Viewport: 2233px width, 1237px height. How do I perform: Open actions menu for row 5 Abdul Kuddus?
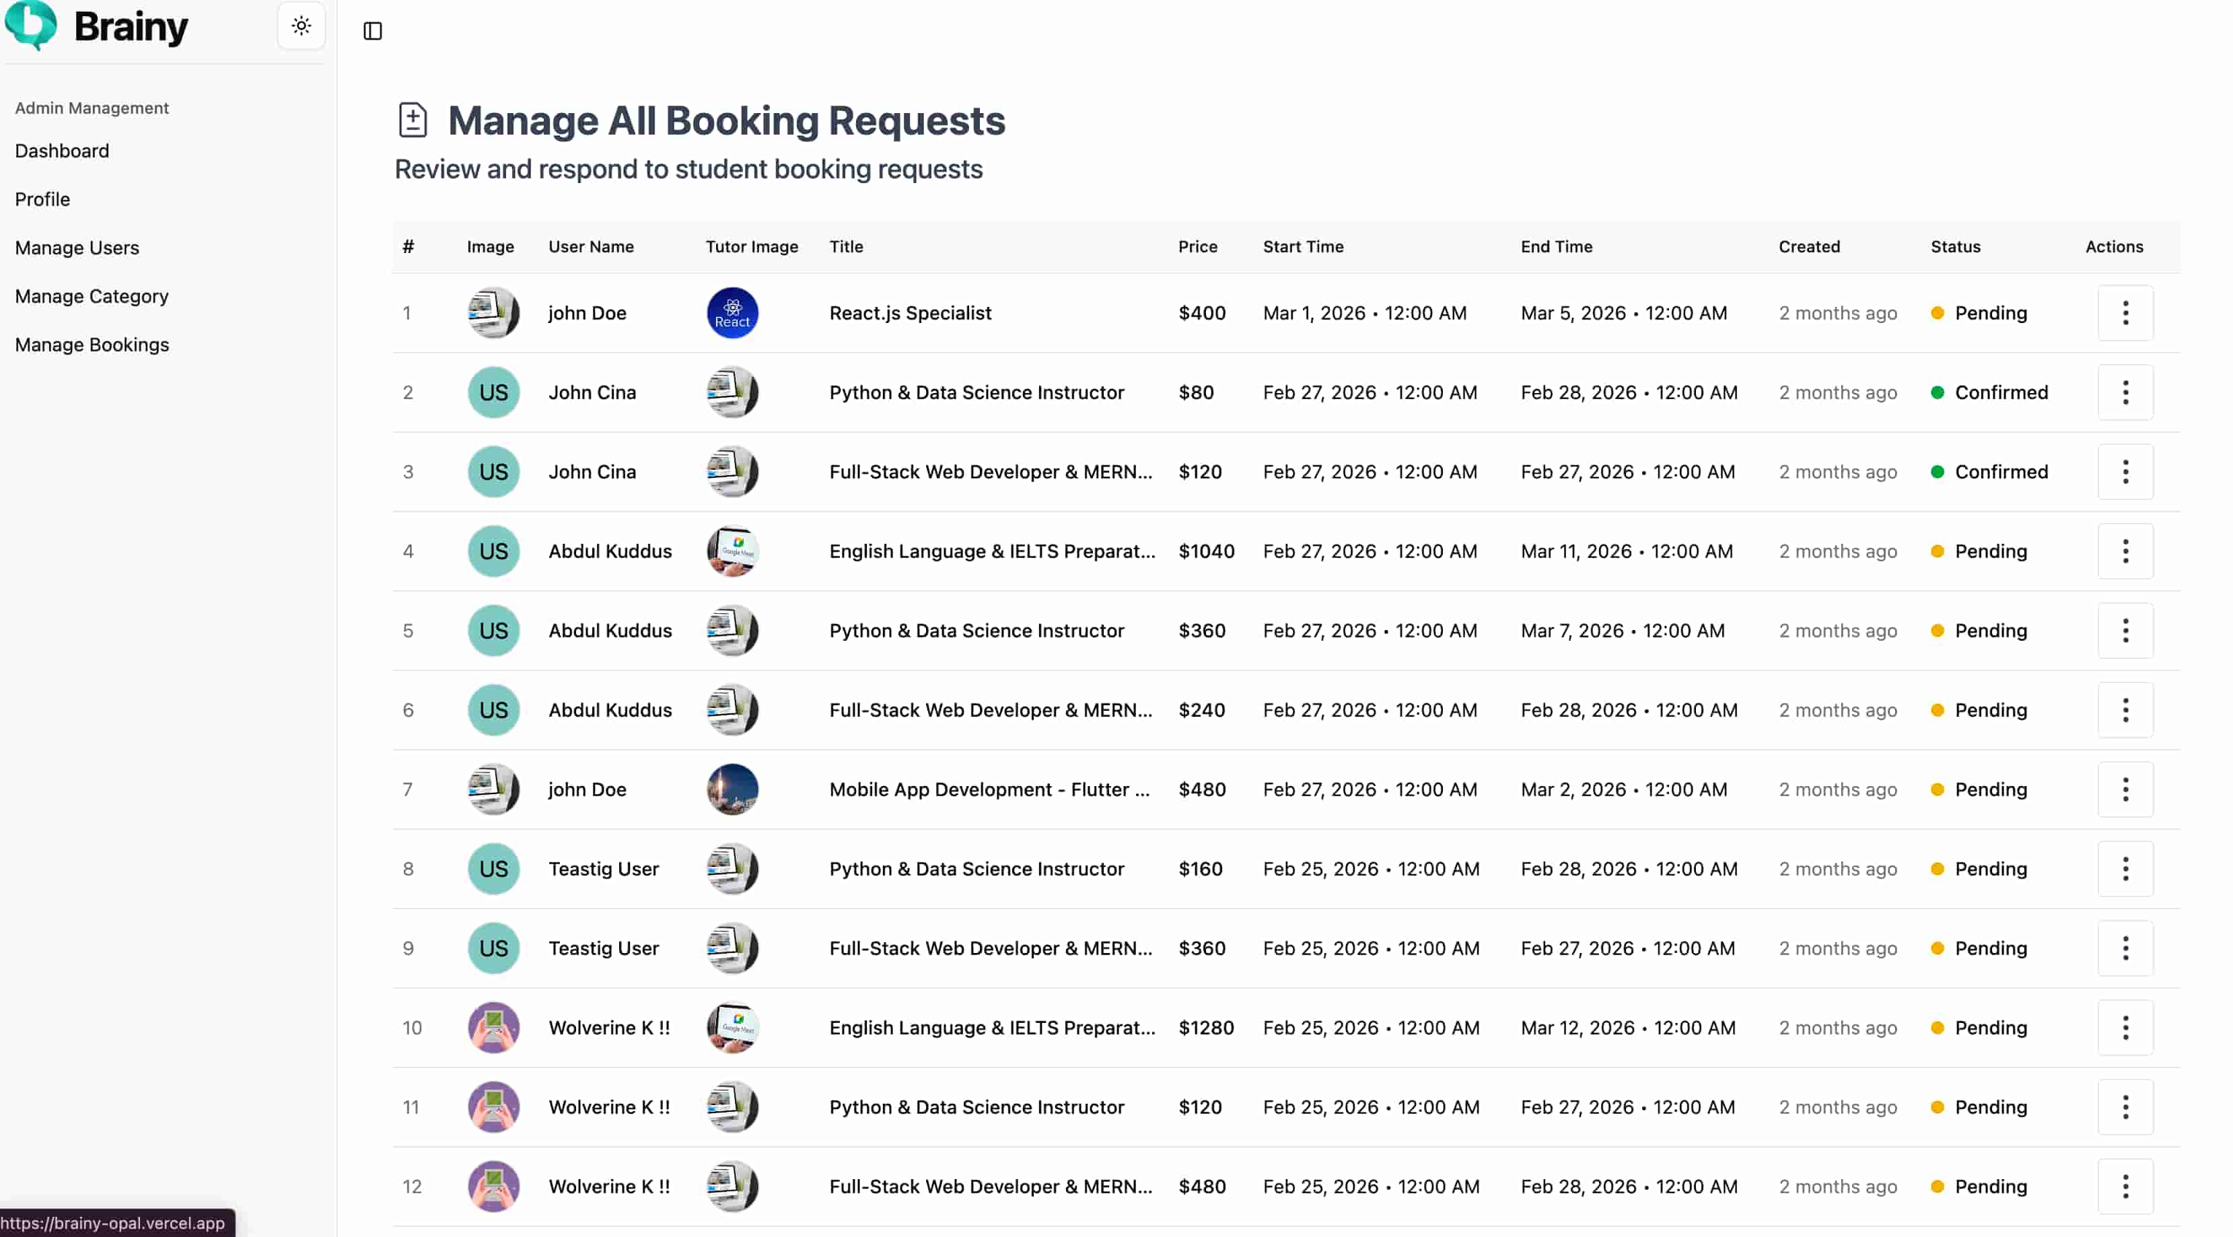click(x=2125, y=631)
